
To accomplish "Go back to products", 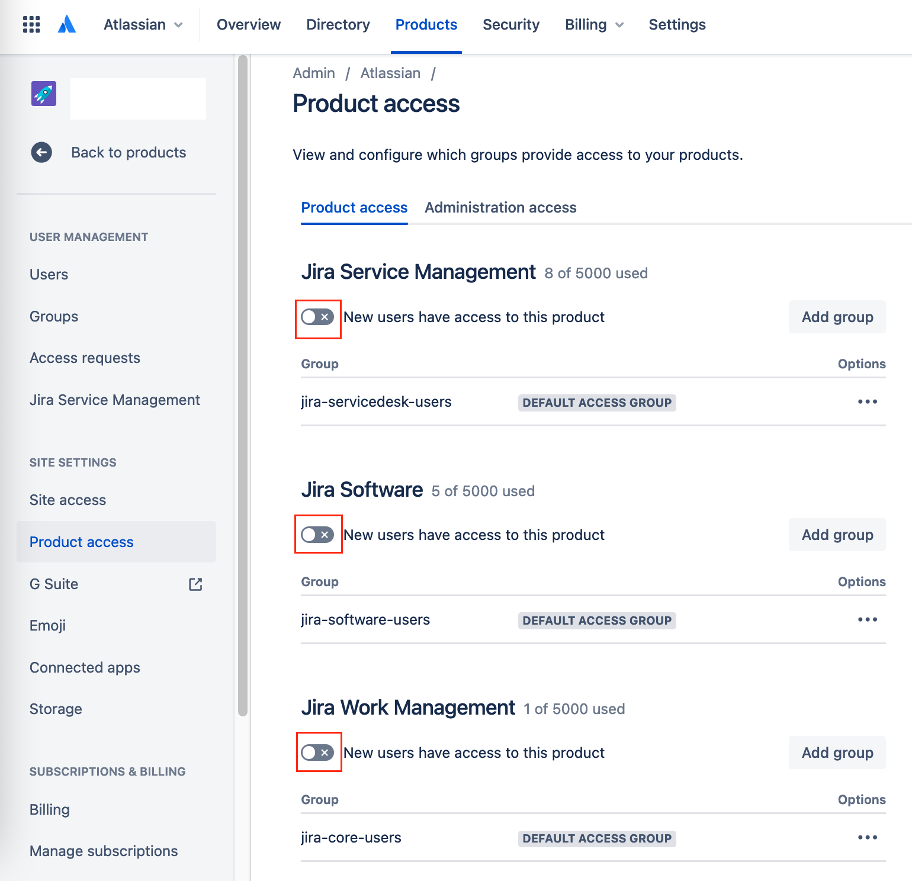I will coord(129,152).
